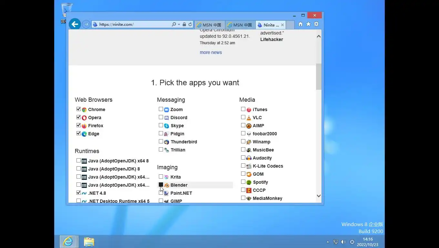Switch to second MSN 中国 tab
This screenshot has width=439, height=248.
tap(240, 25)
